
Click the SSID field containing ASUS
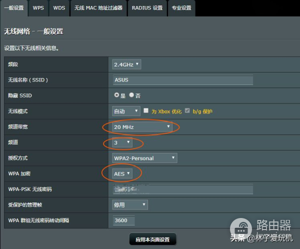[183, 80]
